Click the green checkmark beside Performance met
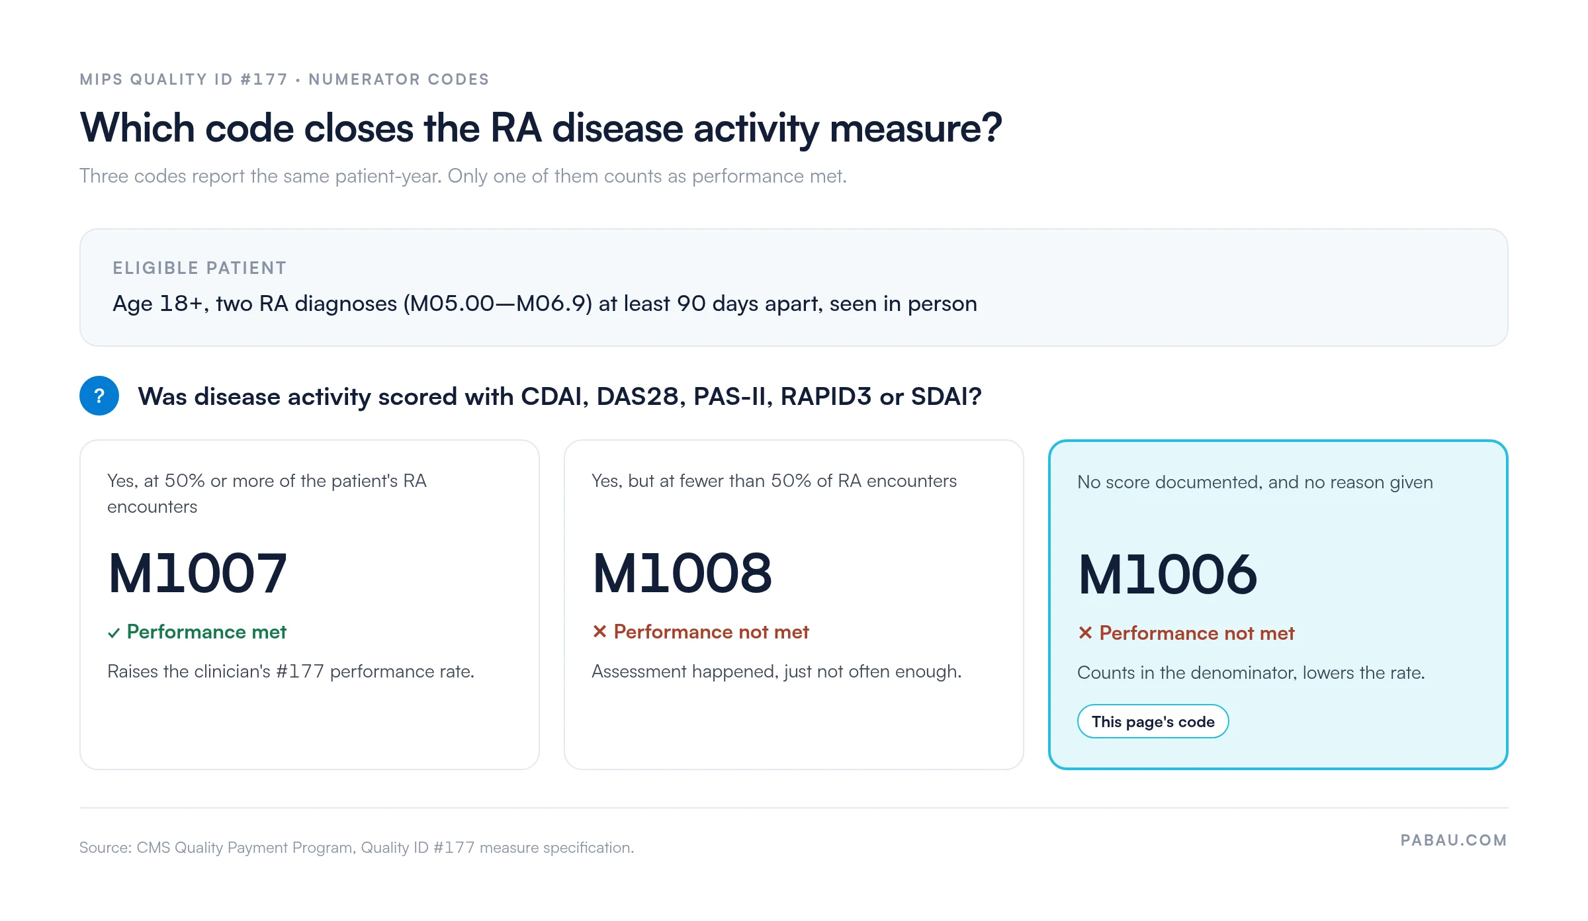 click(x=114, y=633)
